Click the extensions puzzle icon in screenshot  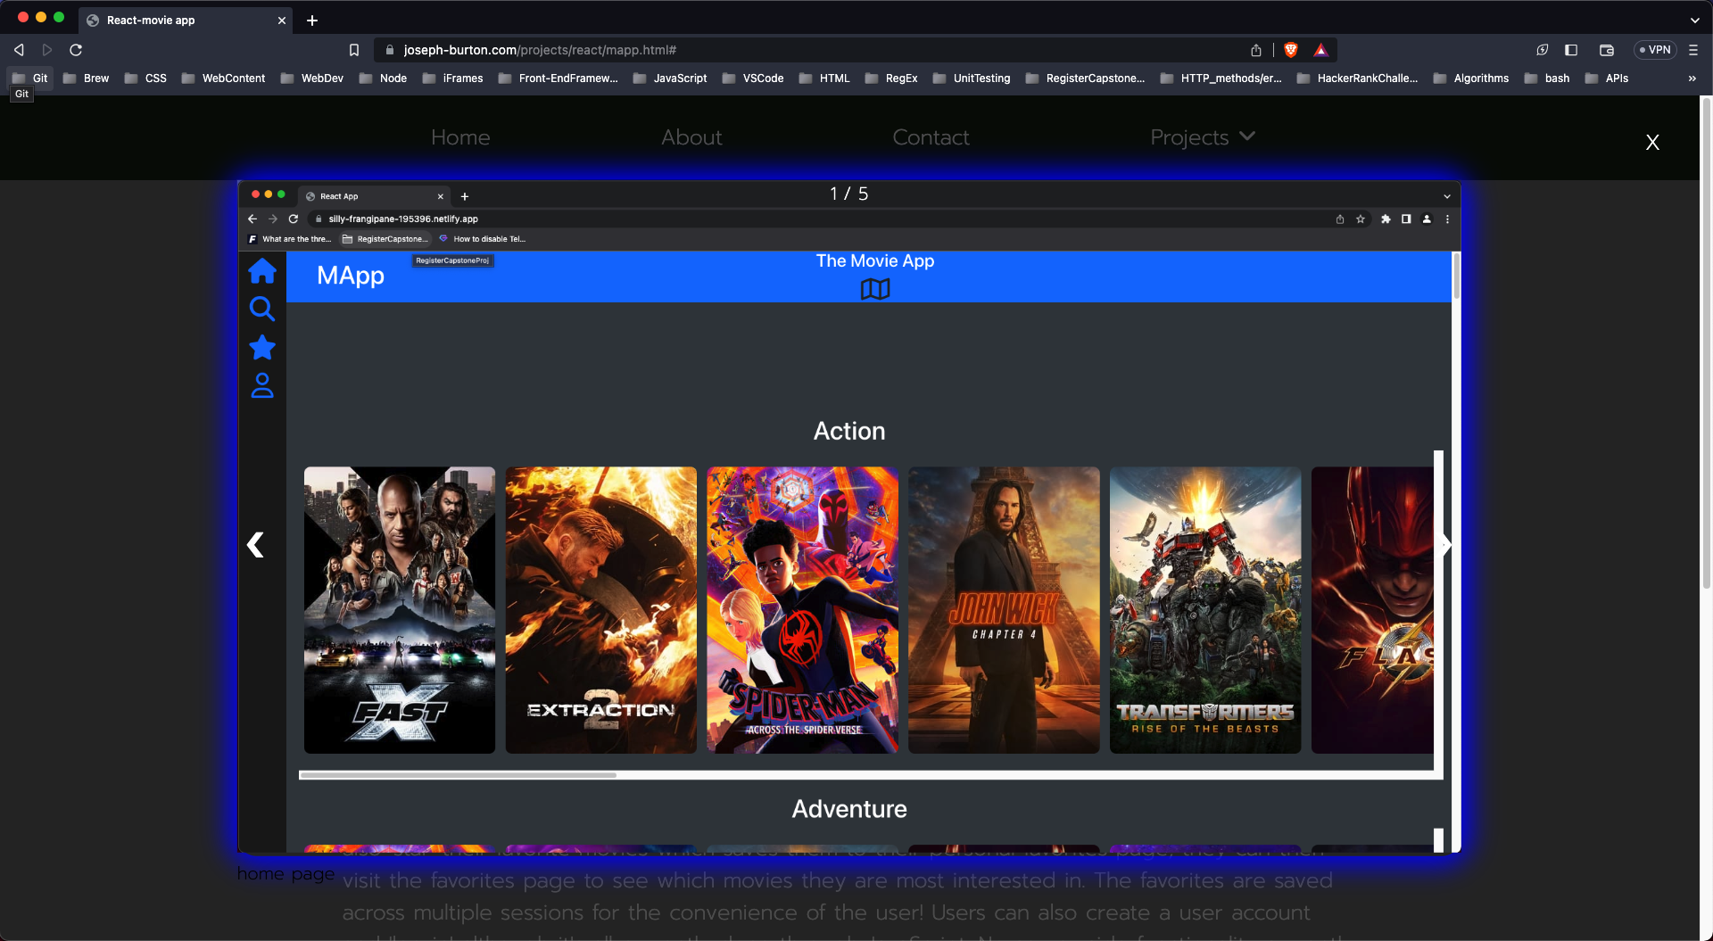pyautogui.click(x=1386, y=219)
